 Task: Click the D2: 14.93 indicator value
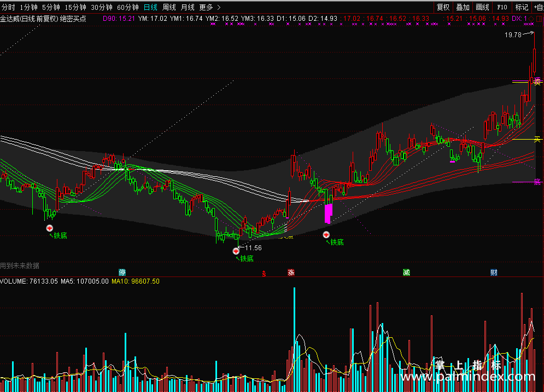[323, 19]
